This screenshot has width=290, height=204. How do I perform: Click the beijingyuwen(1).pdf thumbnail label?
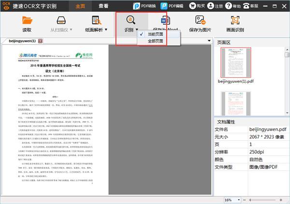point(236,81)
